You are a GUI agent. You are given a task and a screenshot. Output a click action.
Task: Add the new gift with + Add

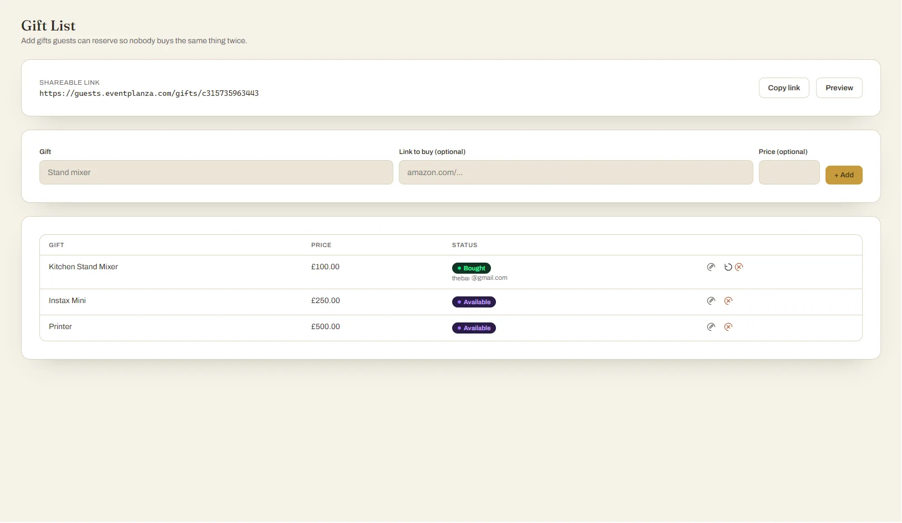pyautogui.click(x=844, y=175)
